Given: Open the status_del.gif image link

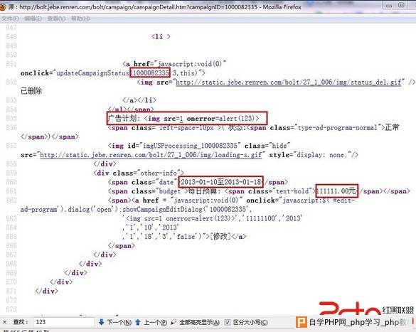Looking at the screenshot, I should click(x=289, y=82).
